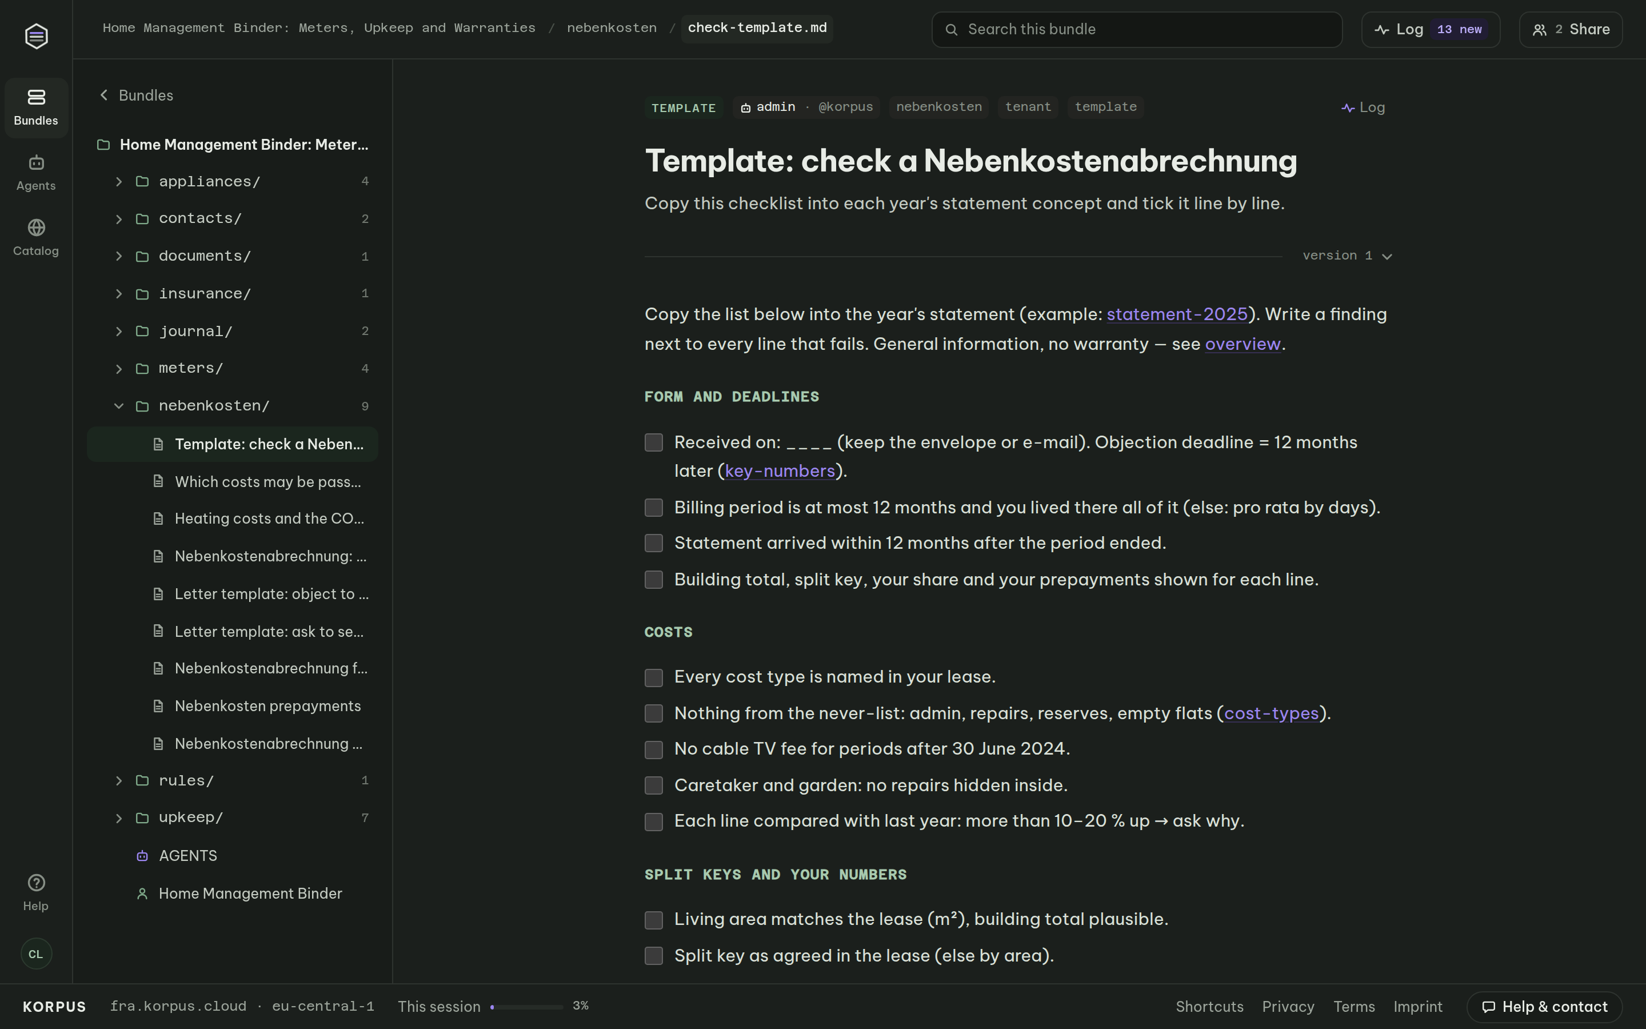Expand the contacts/ folder
Image resolution: width=1646 pixels, height=1029 pixels.
click(x=119, y=219)
